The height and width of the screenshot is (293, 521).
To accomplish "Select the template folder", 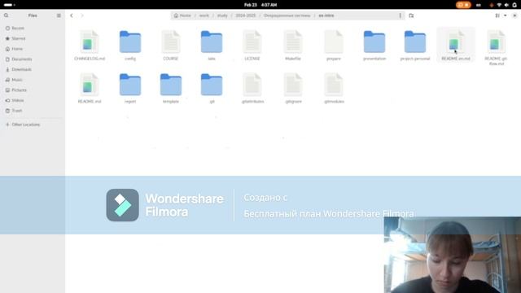I will pos(171,89).
